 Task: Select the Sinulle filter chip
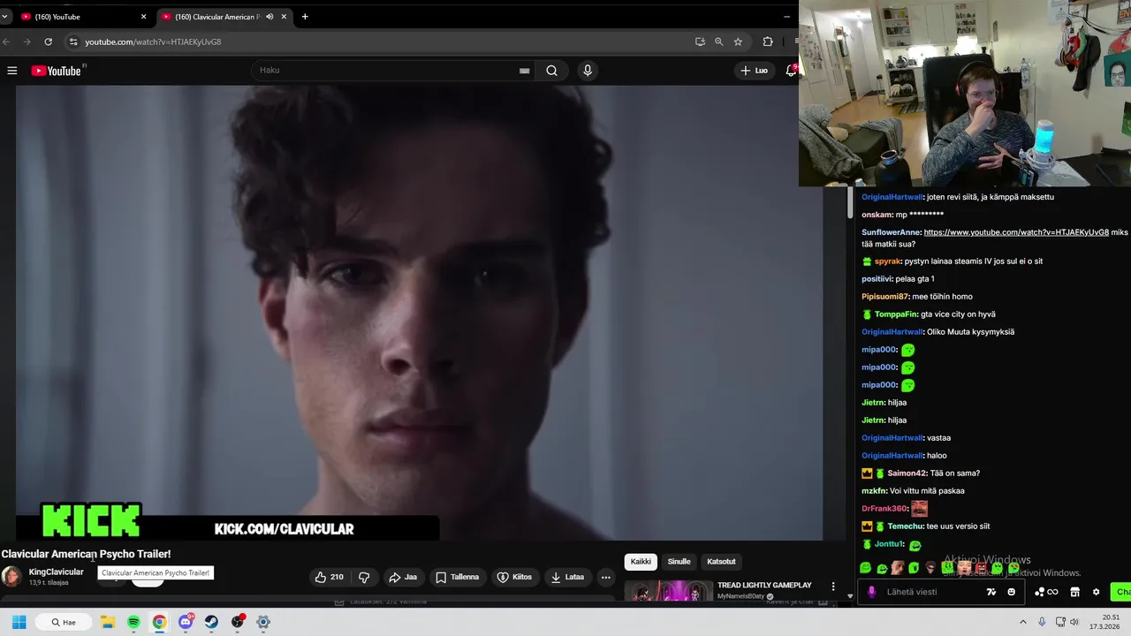point(679,562)
